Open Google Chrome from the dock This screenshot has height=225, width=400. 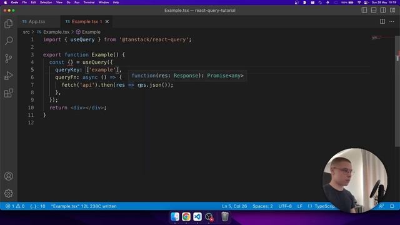coord(186,217)
